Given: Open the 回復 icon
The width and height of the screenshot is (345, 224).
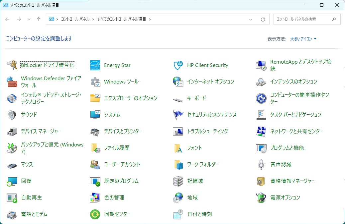Looking at the screenshot, I should 12,181.
